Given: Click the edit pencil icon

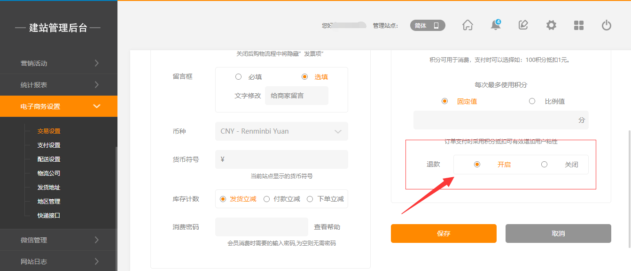Looking at the screenshot, I should pos(523,25).
